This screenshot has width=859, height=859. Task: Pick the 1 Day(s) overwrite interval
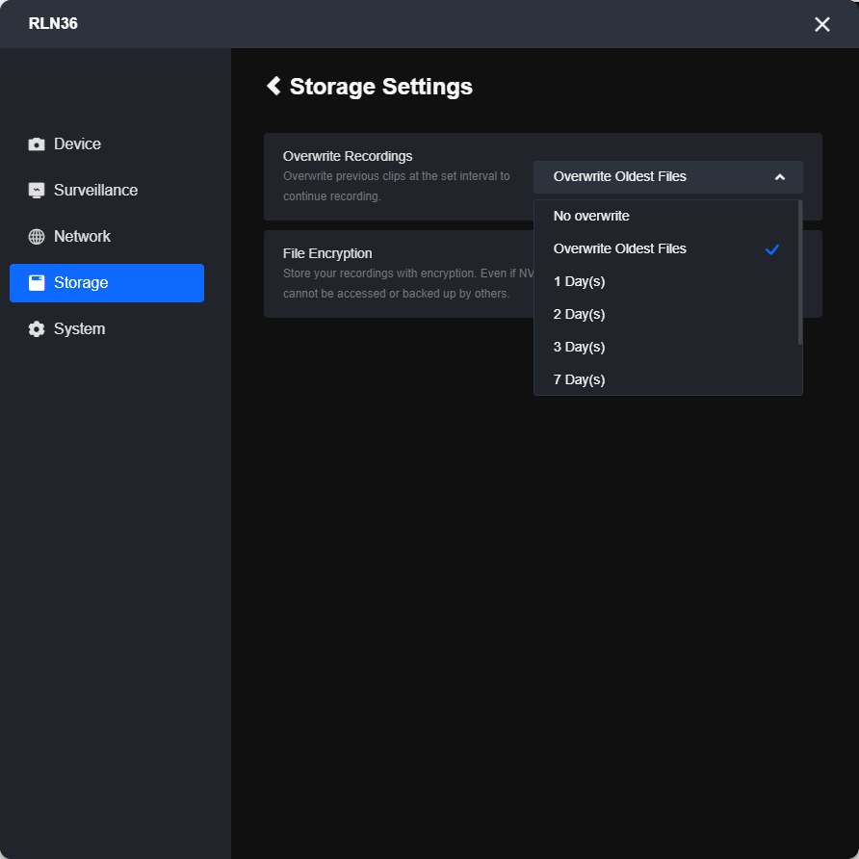point(666,281)
